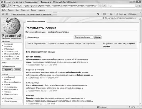Open Указатель А—Я sidebar link
This screenshot has height=109, width=142.
tap(11, 51)
